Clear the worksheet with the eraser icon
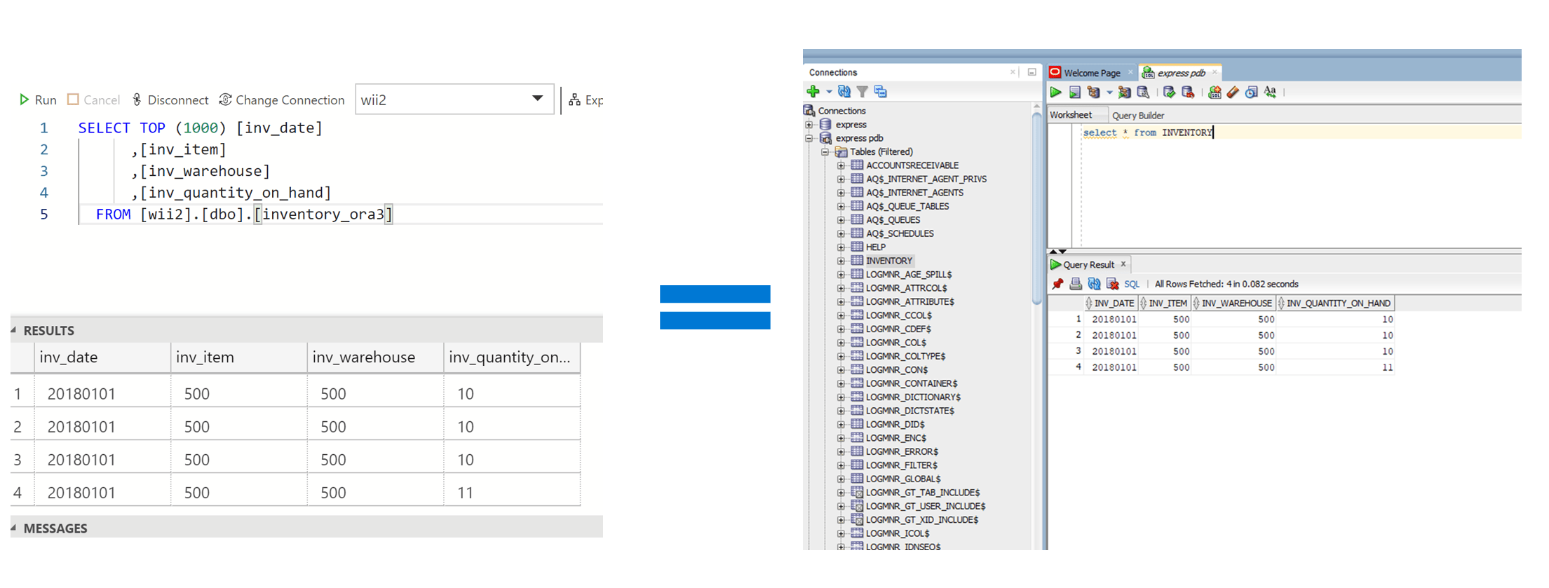 pos(1233,92)
